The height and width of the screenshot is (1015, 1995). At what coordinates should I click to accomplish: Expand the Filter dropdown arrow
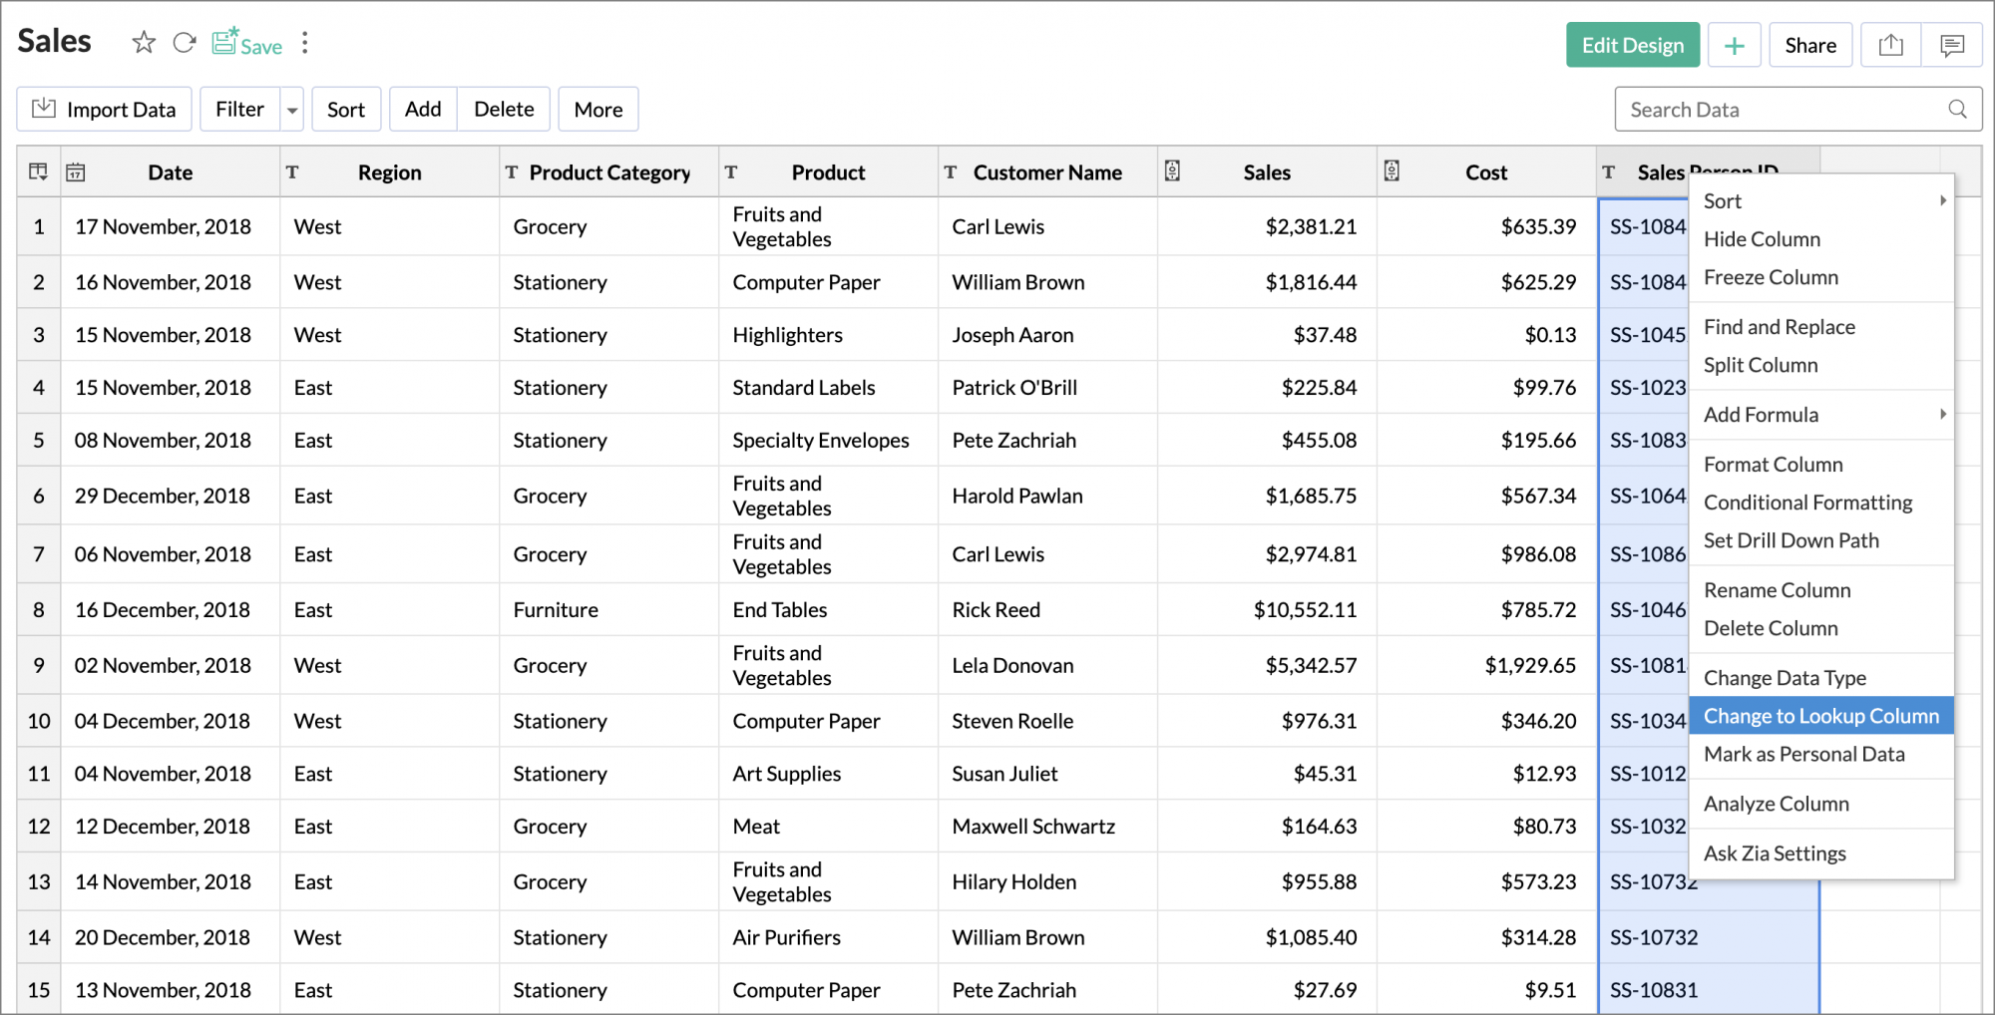point(292,111)
